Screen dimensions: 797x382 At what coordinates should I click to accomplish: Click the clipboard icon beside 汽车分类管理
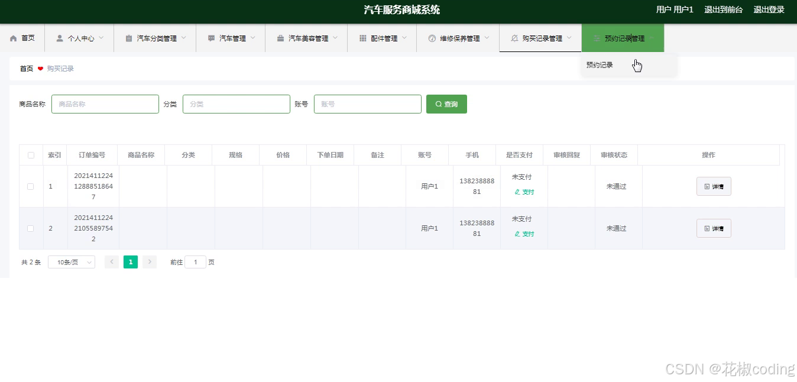pyautogui.click(x=129, y=38)
